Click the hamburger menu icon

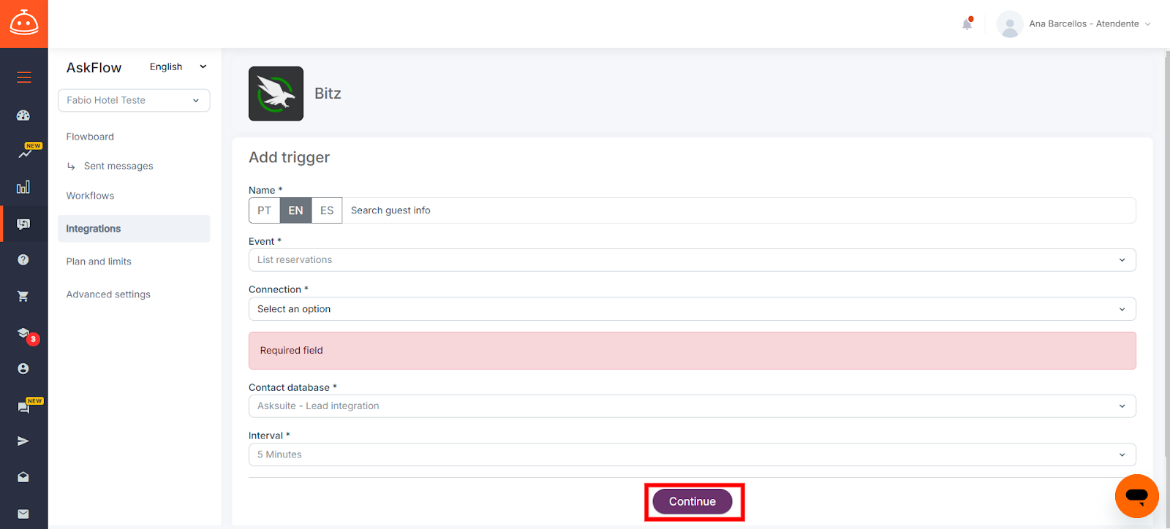24,77
